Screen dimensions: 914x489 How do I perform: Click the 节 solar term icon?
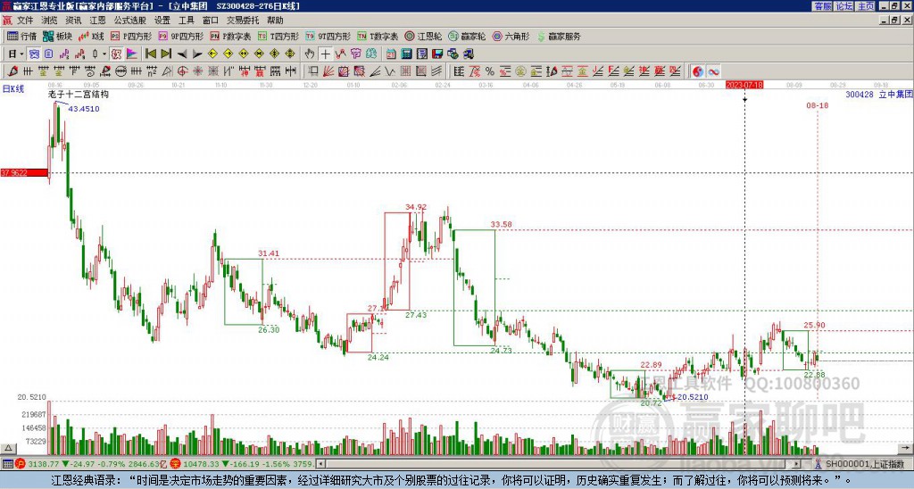(x=356, y=54)
